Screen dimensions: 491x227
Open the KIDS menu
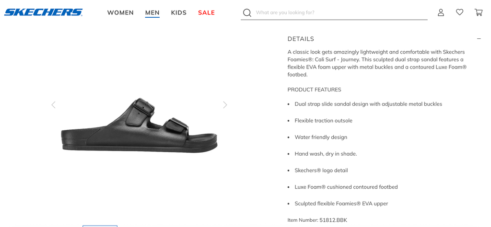(179, 13)
